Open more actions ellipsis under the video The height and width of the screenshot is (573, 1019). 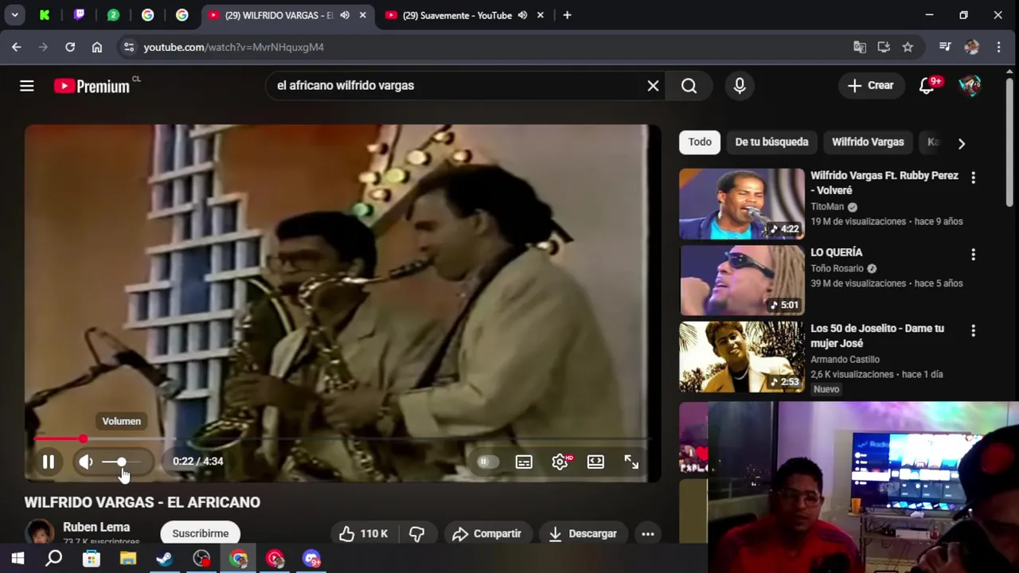point(648,533)
